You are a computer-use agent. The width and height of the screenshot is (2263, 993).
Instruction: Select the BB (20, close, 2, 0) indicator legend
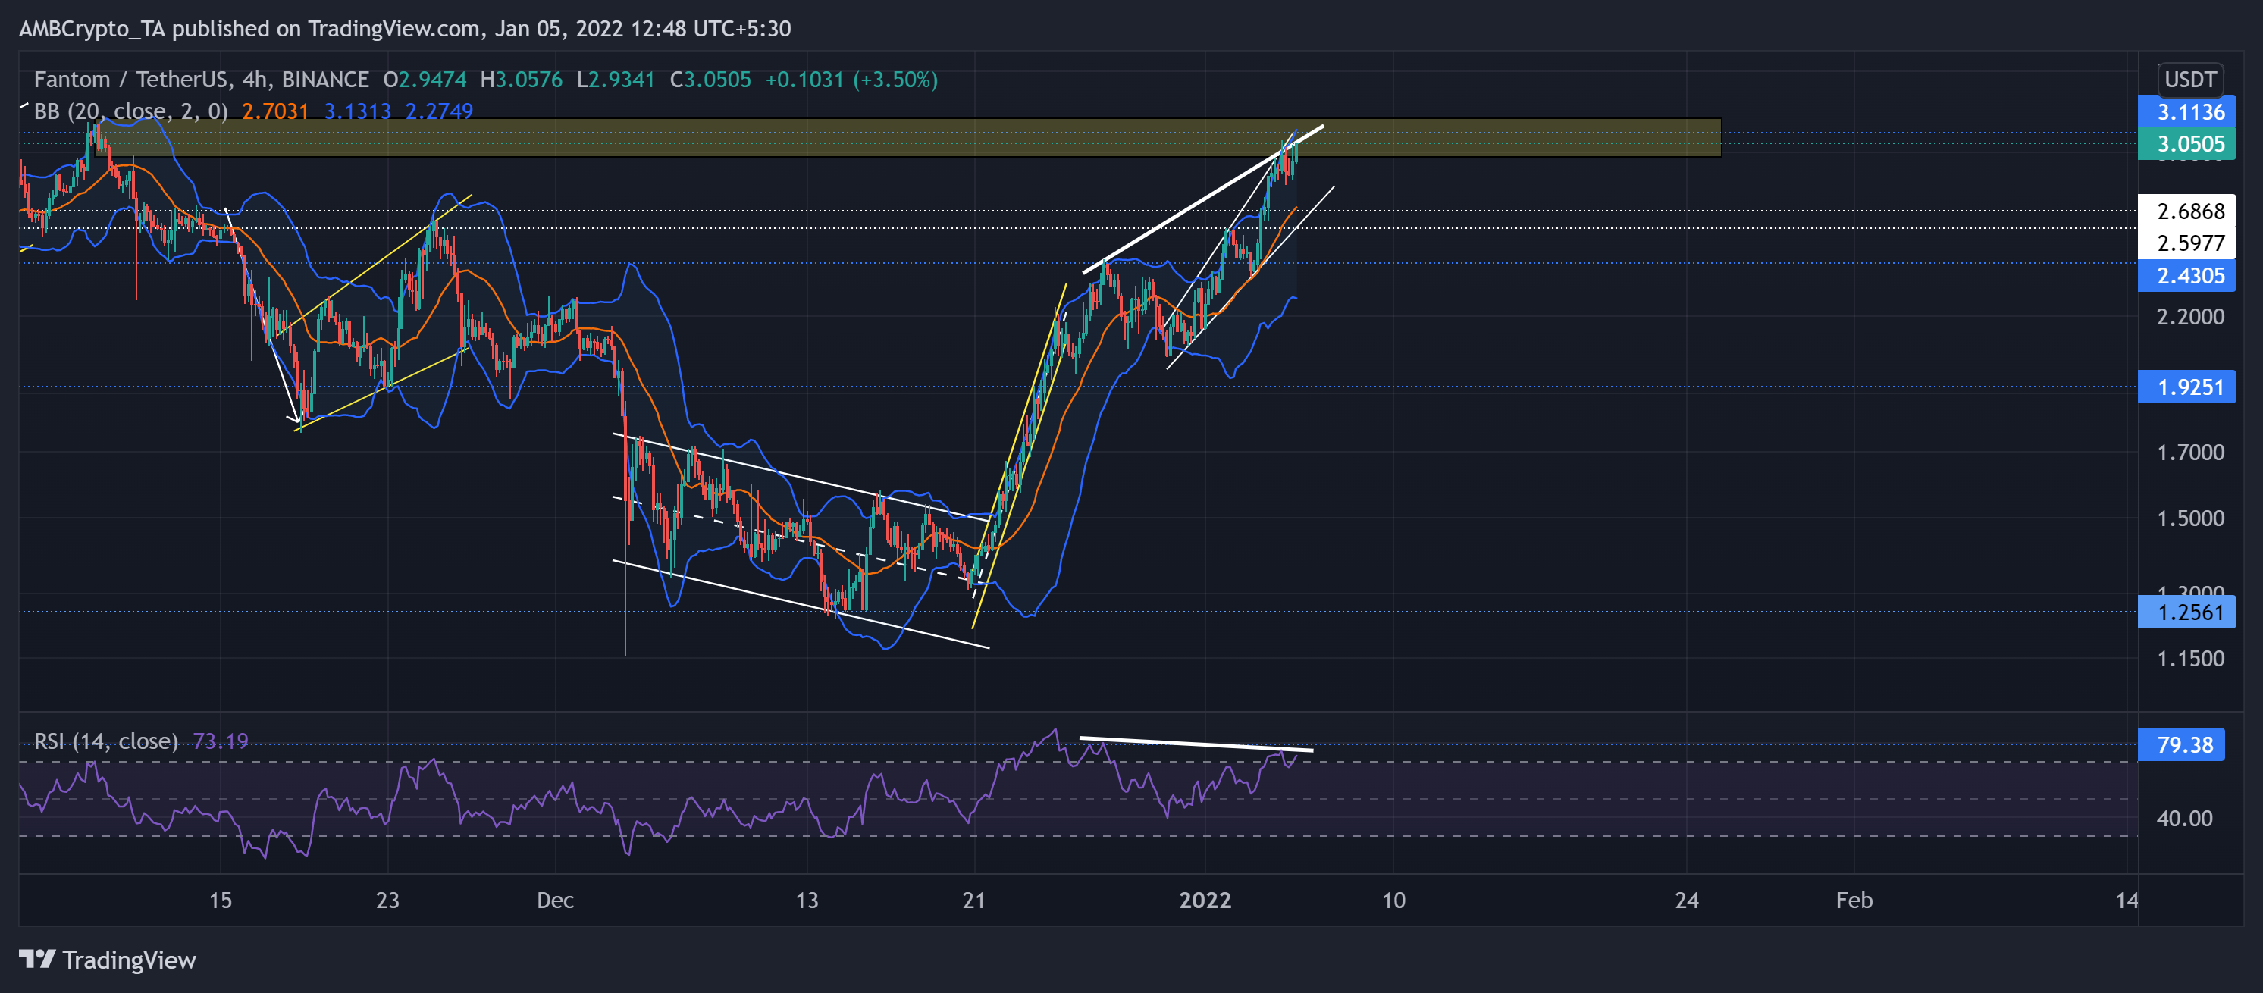[x=130, y=111]
